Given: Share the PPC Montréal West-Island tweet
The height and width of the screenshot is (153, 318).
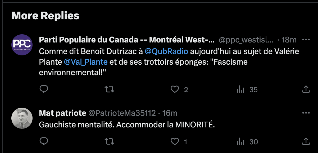Looking at the screenshot, I should tap(306, 89).
